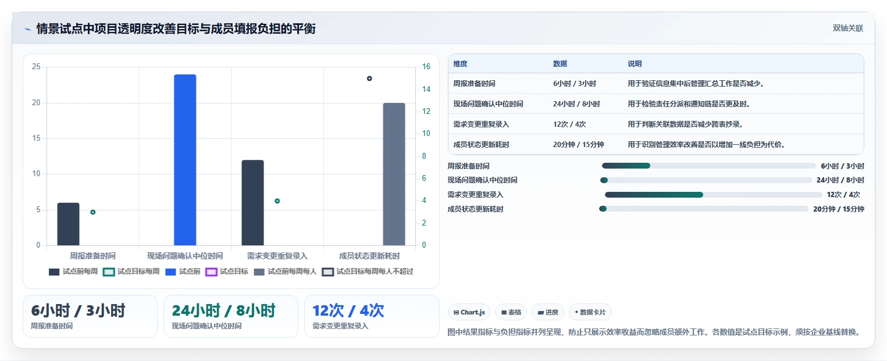Click the target point for 需求变更重复录入
887x361 pixels.
tap(277, 201)
